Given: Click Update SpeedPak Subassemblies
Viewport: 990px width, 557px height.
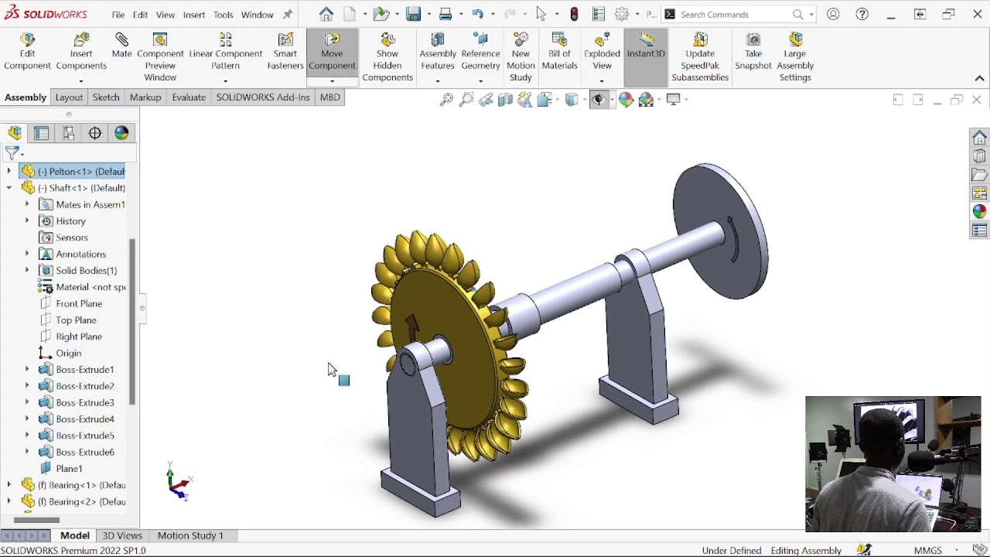Looking at the screenshot, I should 700,58.
